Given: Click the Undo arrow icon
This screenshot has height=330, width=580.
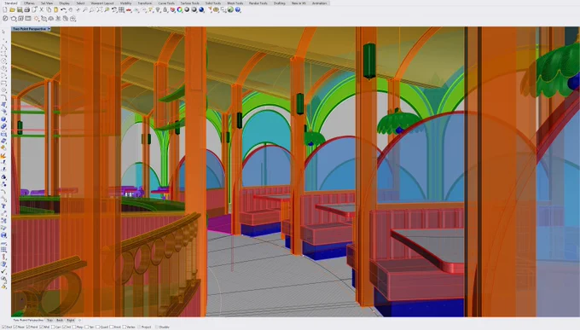Looking at the screenshot, I should tap(63, 9).
